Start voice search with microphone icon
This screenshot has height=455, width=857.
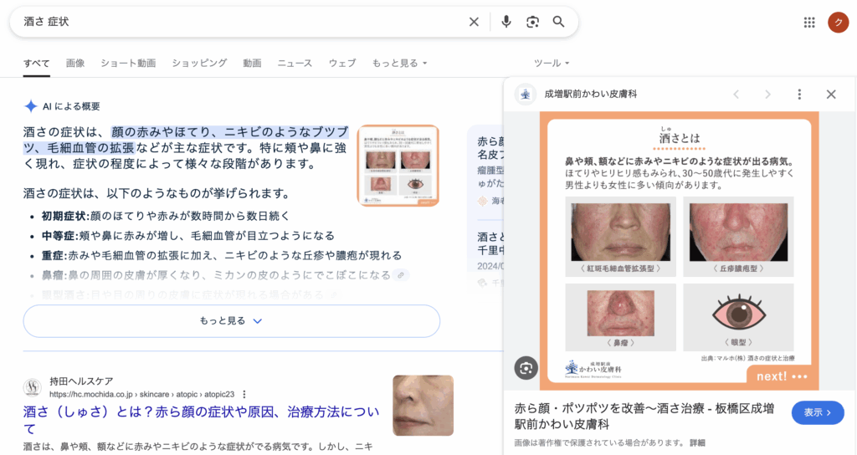(506, 22)
